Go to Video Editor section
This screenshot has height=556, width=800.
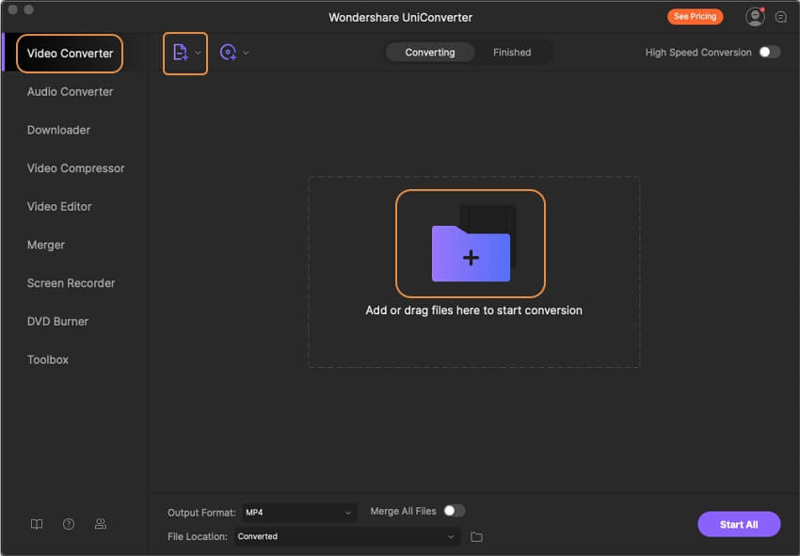click(59, 207)
